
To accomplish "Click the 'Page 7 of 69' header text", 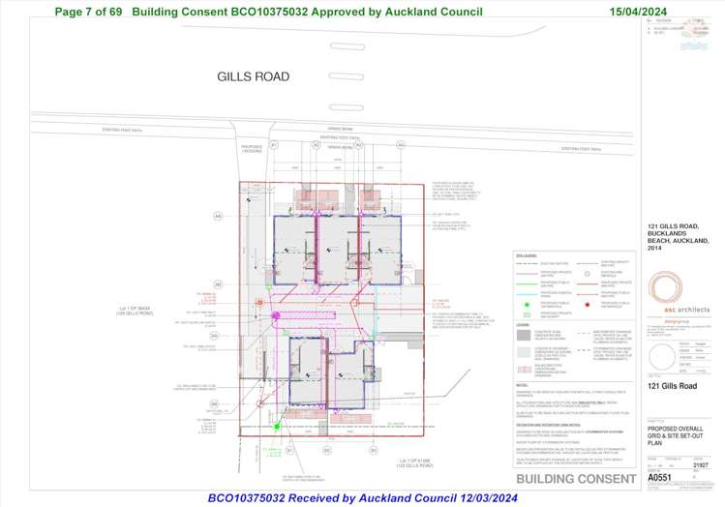I will click(88, 12).
